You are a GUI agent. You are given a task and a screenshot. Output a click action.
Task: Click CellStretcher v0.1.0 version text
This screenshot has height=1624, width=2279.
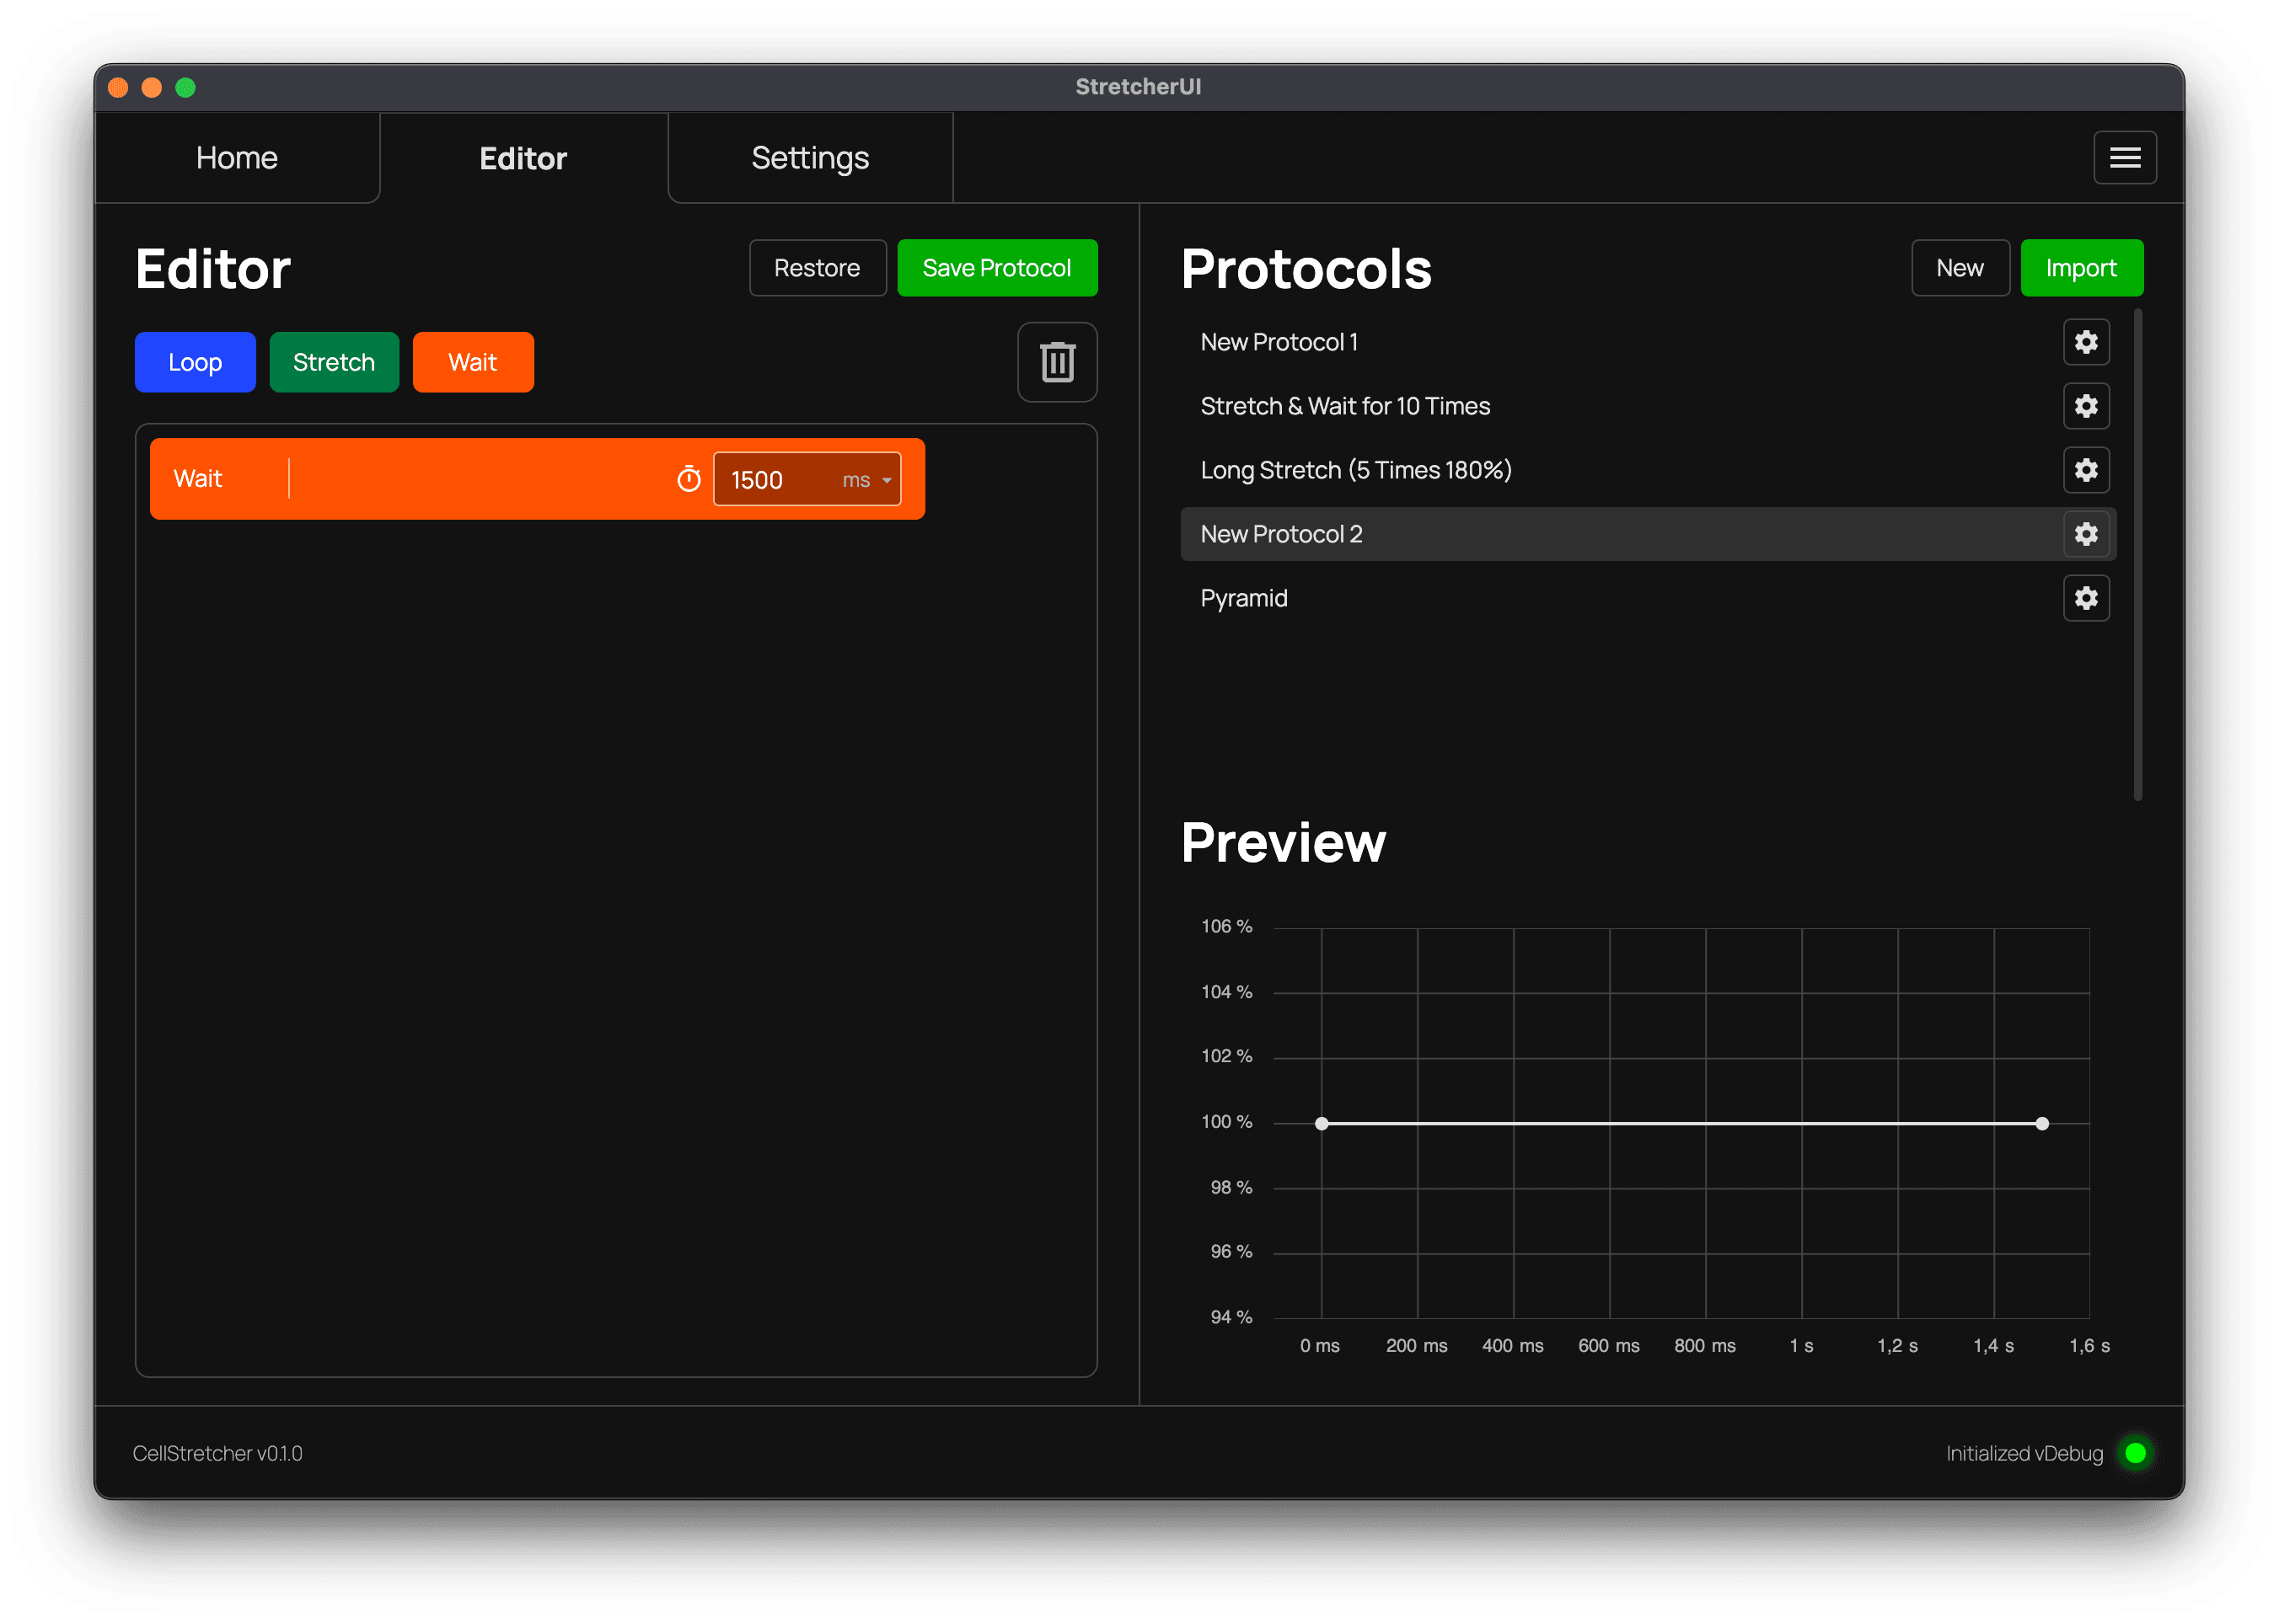pyautogui.click(x=217, y=1453)
